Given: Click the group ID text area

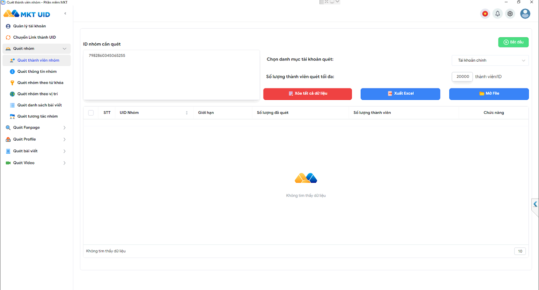Looking at the screenshot, I should [171, 75].
